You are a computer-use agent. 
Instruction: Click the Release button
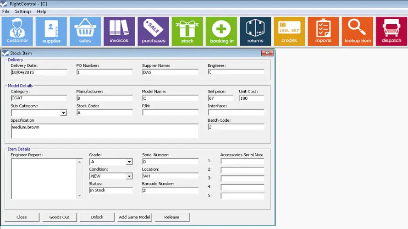coord(172,217)
